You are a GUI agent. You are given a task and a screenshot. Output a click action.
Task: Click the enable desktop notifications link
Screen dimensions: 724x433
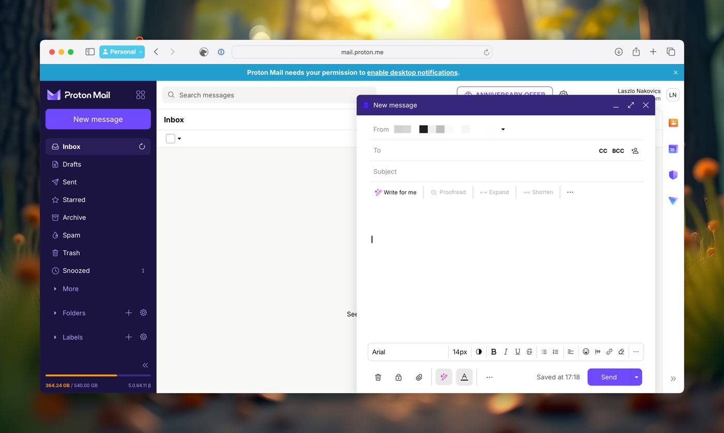pos(412,72)
